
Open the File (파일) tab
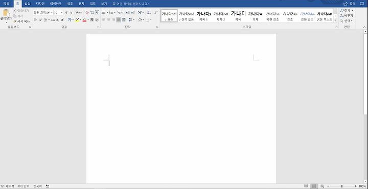pyautogui.click(x=6, y=4)
